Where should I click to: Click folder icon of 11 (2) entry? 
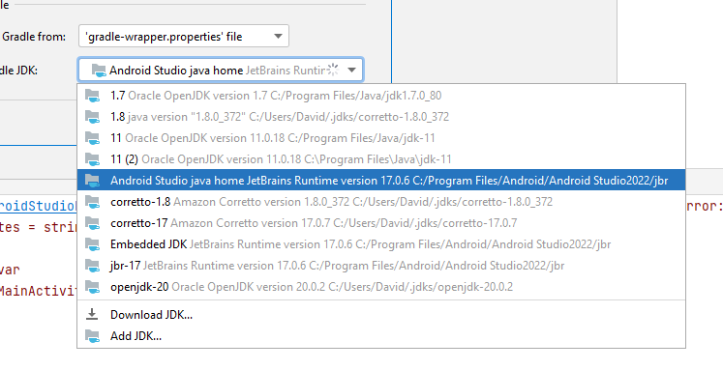pyautogui.click(x=93, y=159)
